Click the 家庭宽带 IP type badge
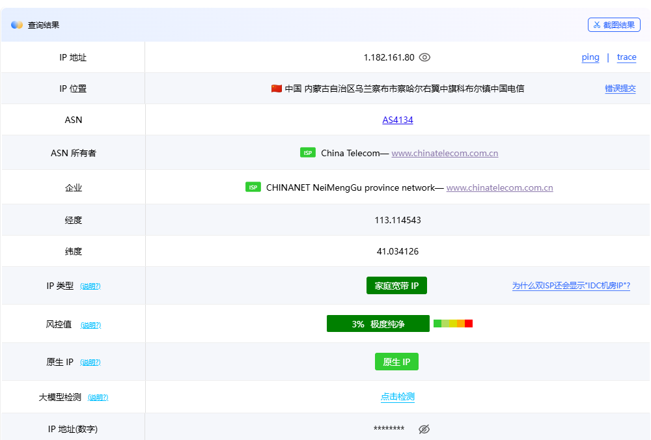Image resolution: width=651 pixels, height=440 pixels. tap(396, 286)
